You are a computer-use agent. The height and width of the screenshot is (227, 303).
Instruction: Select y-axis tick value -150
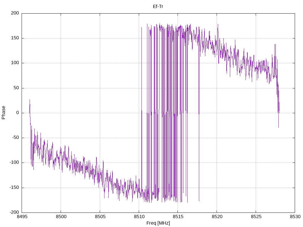coord(14,187)
